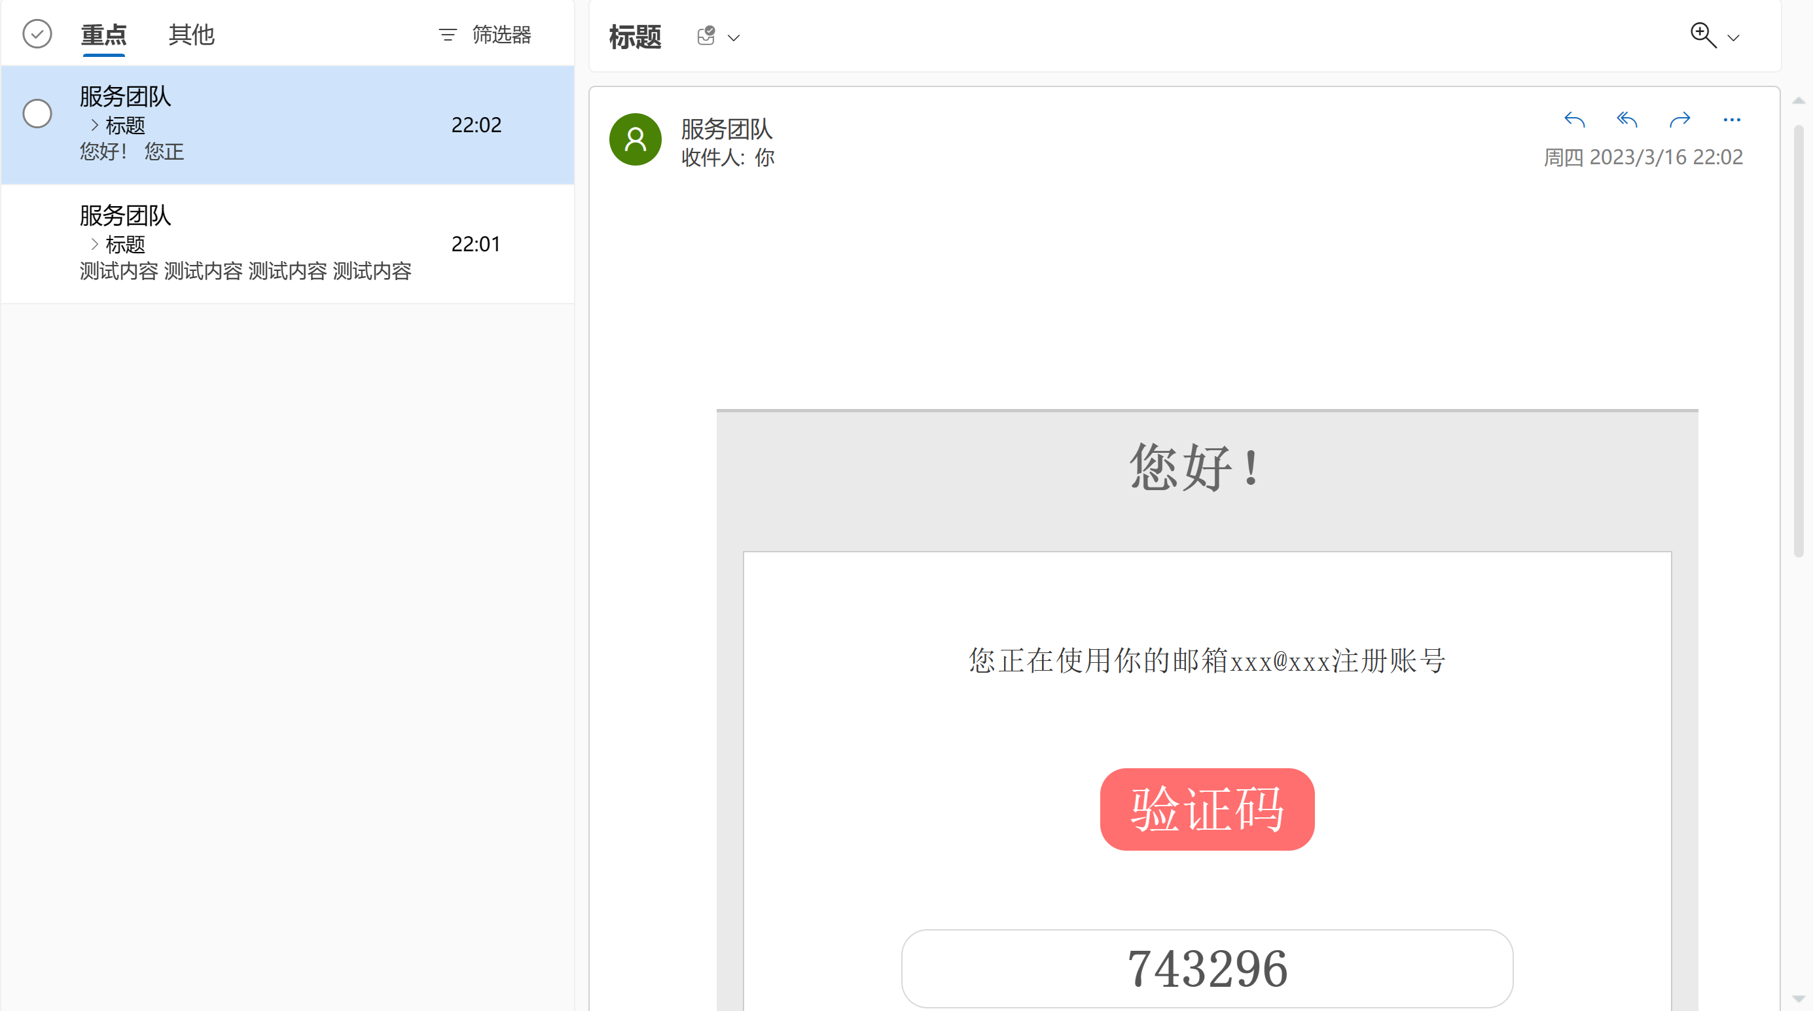Click the mail category tag icon beside 标题
The height and width of the screenshot is (1011, 1813).
pos(706,36)
